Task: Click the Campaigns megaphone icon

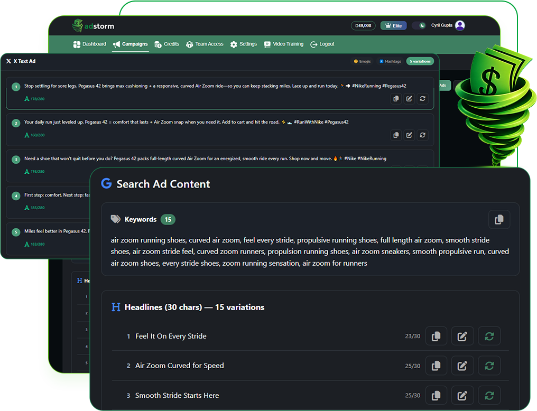Action: (x=116, y=44)
